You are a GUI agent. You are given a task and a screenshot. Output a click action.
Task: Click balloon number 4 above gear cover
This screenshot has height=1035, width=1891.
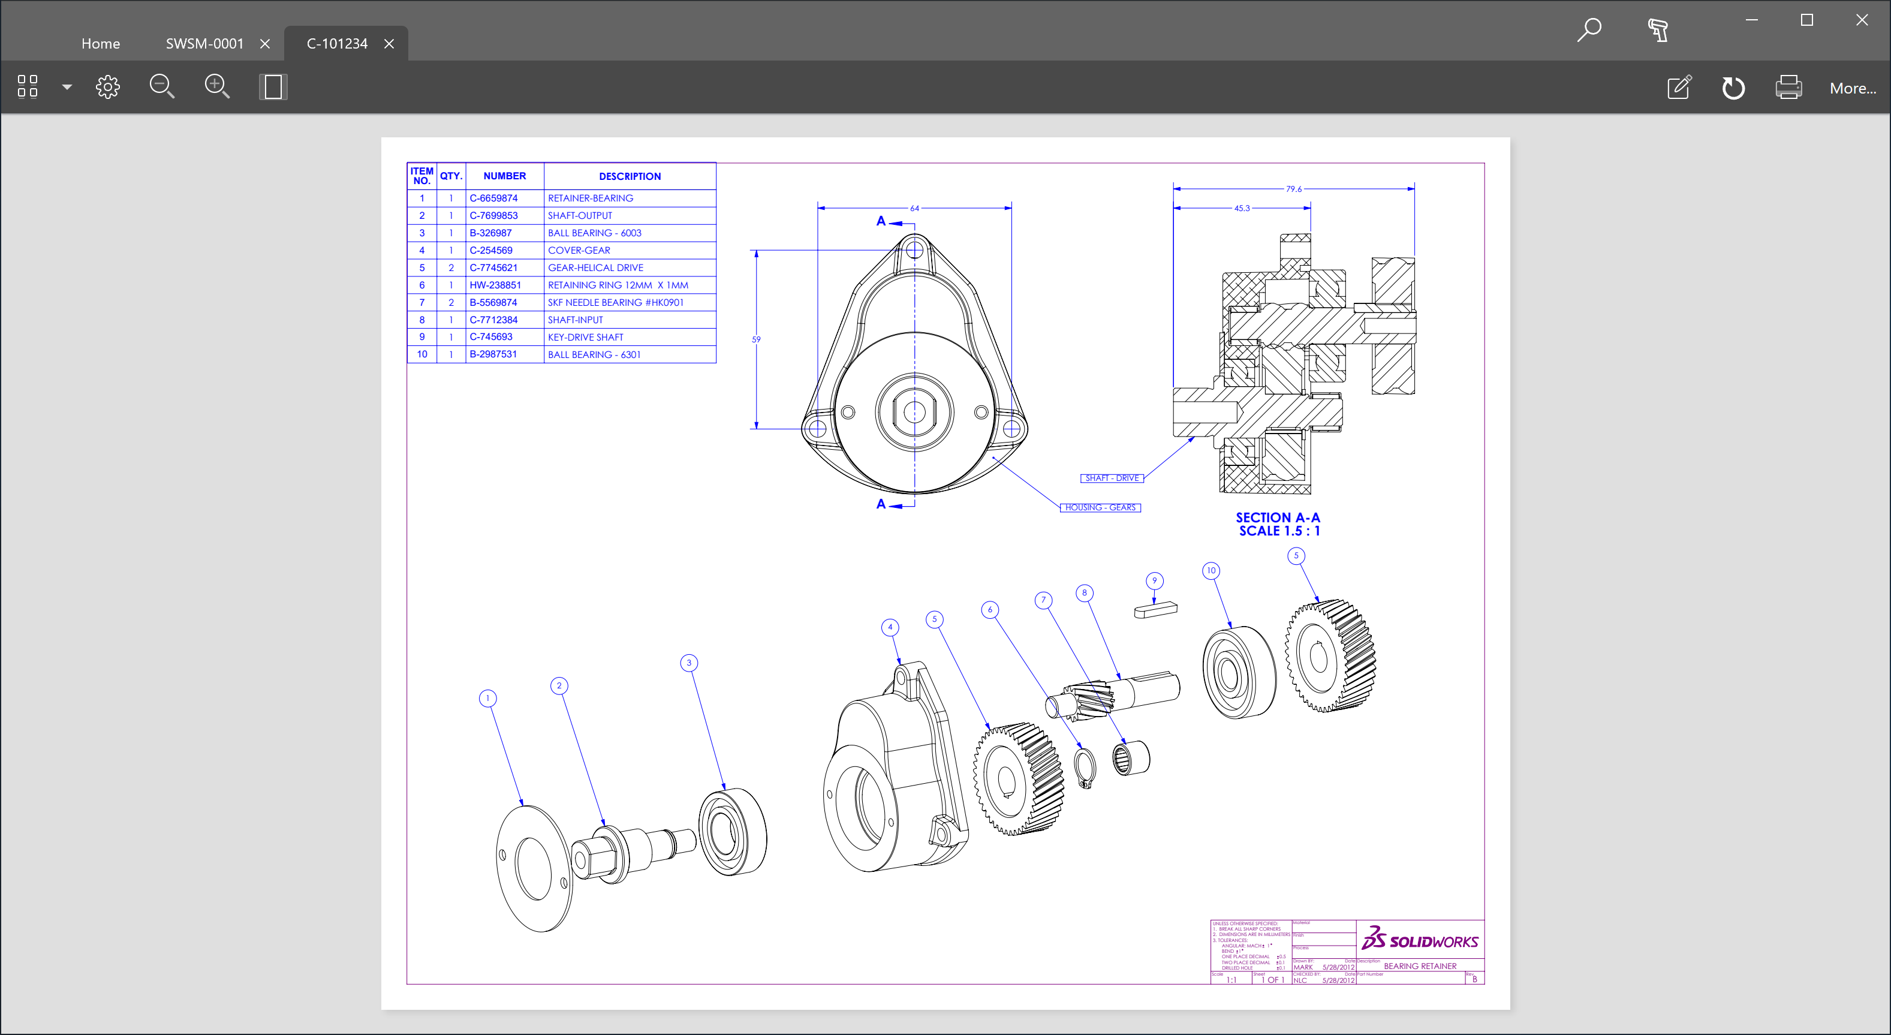pos(890,628)
